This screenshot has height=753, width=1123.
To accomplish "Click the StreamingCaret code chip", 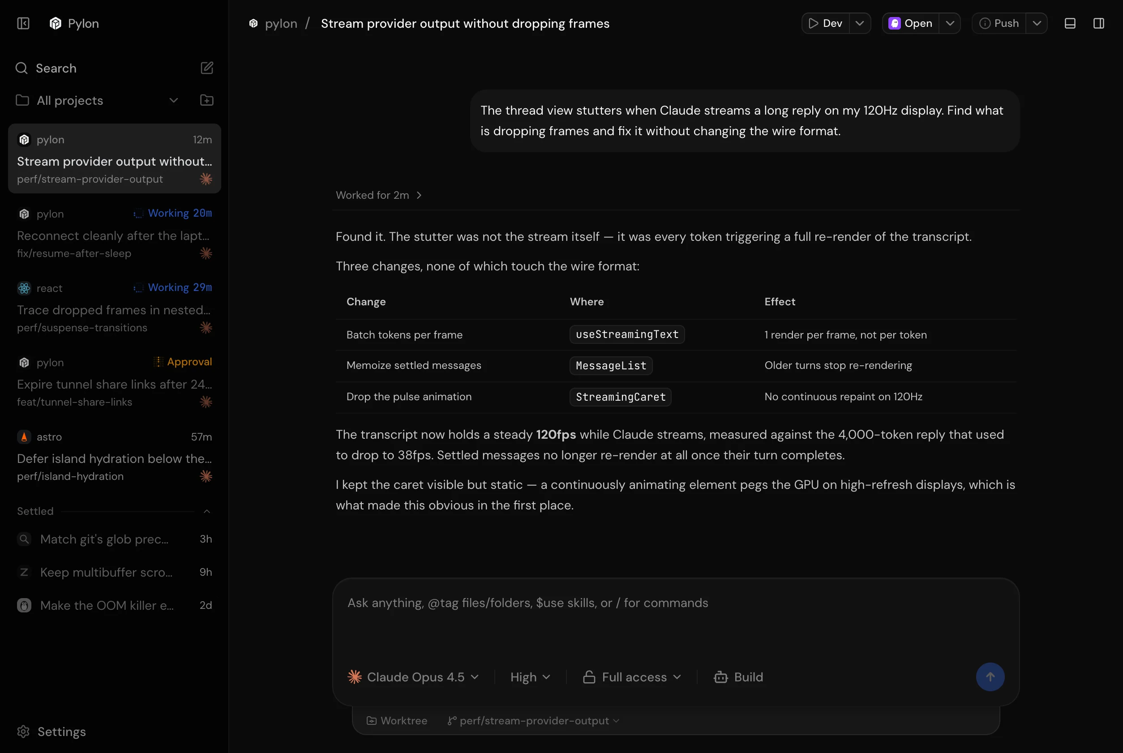I will 621,397.
